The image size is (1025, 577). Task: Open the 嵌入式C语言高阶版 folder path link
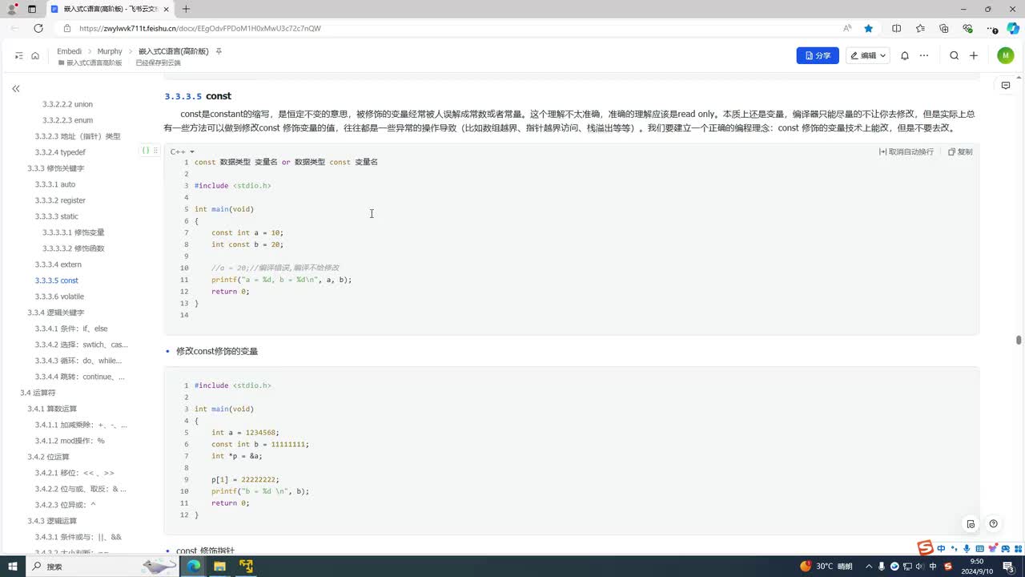tap(90, 63)
